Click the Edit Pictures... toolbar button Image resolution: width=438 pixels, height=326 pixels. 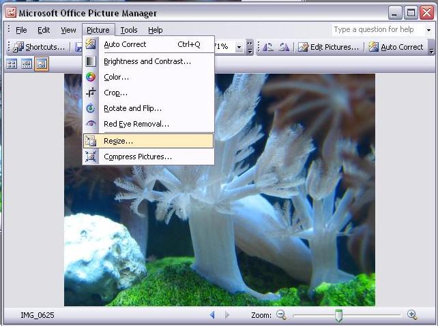328,47
